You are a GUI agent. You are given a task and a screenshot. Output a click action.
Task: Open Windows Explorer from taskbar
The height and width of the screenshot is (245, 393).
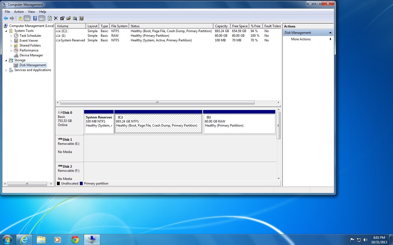[41, 240]
